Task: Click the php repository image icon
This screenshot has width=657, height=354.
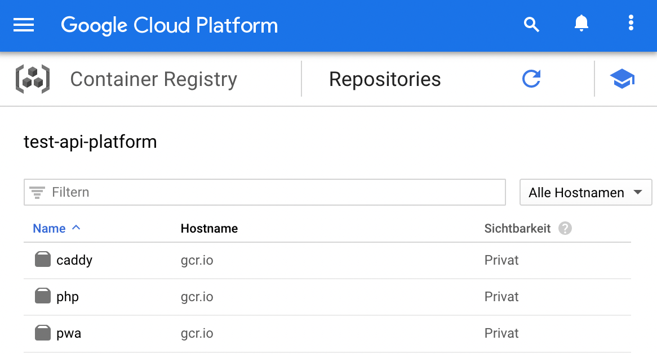Action: [x=43, y=297]
